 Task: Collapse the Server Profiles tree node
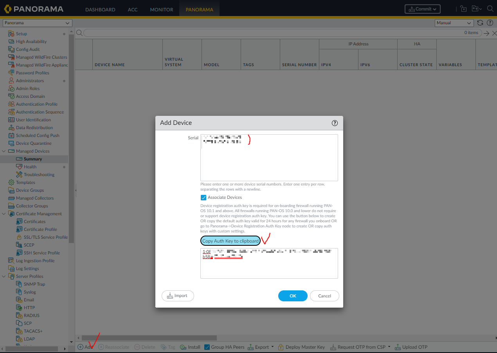[4, 276]
